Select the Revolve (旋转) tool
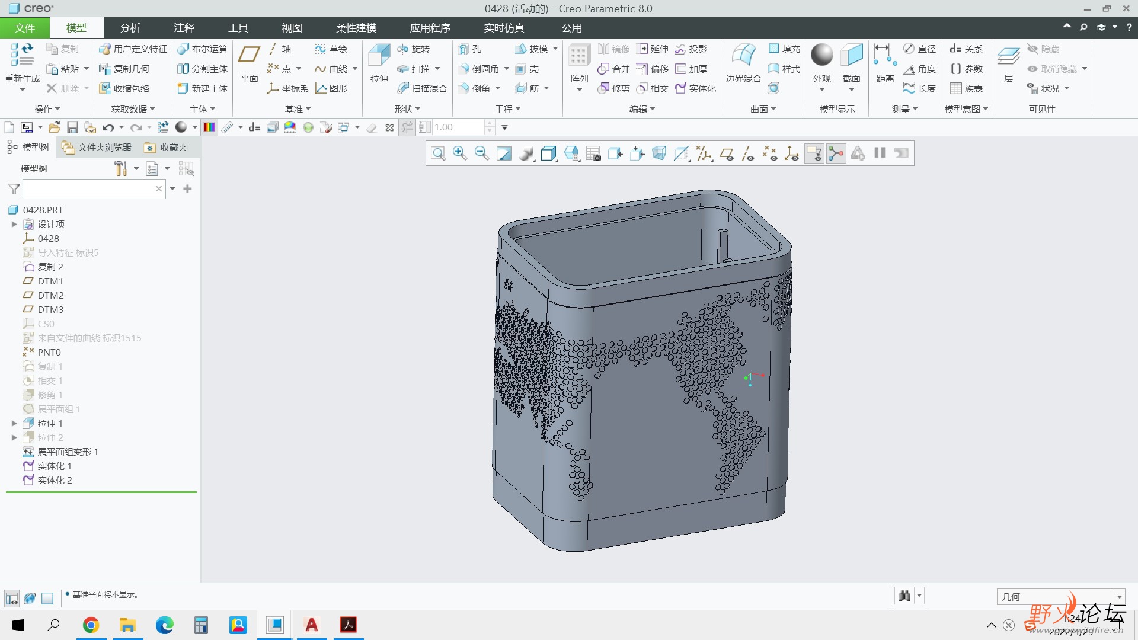The width and height of the screenshot is (1138, 640). 413,49
